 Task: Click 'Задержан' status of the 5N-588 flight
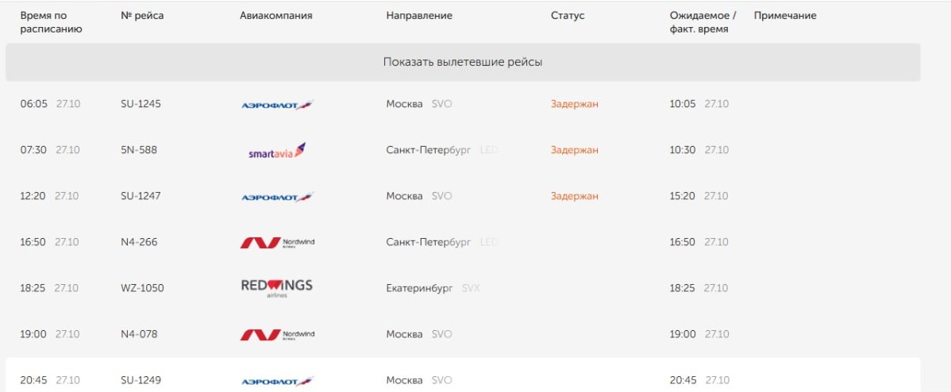coord(574,150)
